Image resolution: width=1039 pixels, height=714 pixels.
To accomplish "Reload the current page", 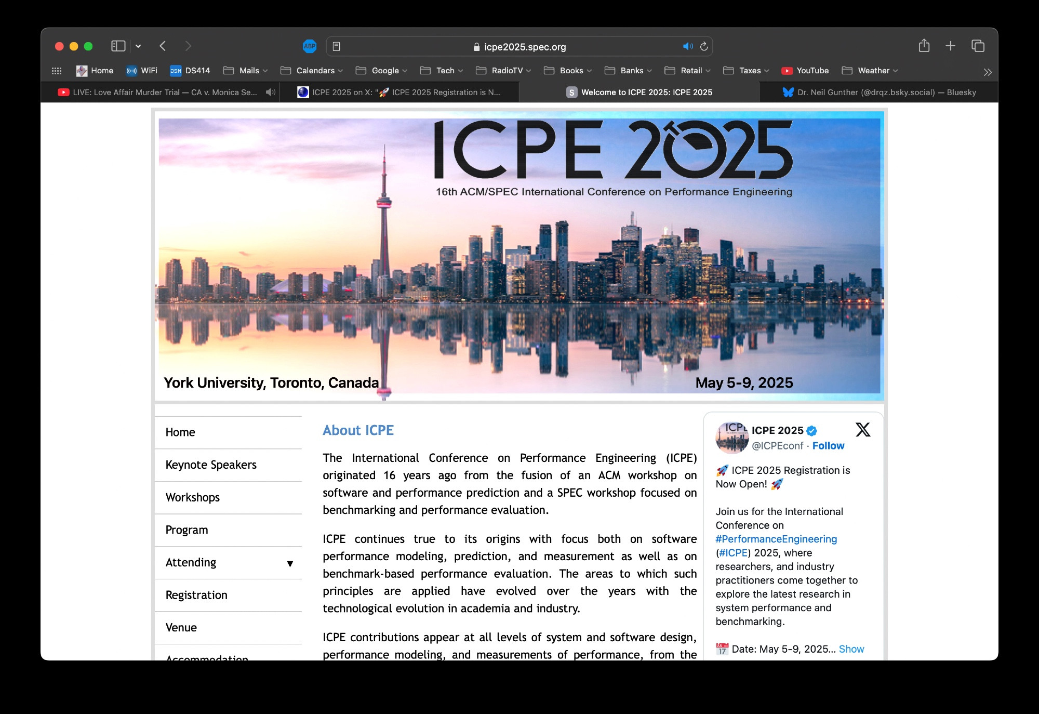I will pyautogui.click(x=704, y=47).
